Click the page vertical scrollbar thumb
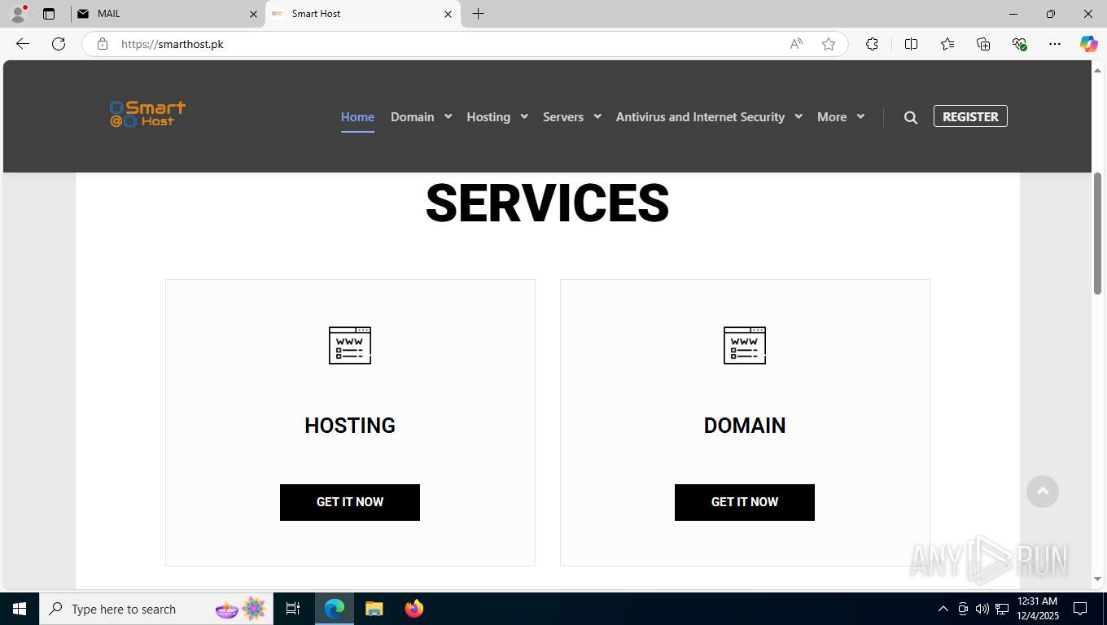Viewport: 1107px width, 625px height. [x=1097, y=234]
